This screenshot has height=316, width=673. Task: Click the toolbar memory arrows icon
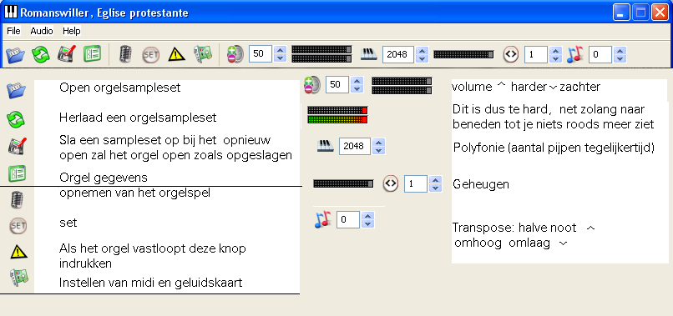tap(511, 54)
